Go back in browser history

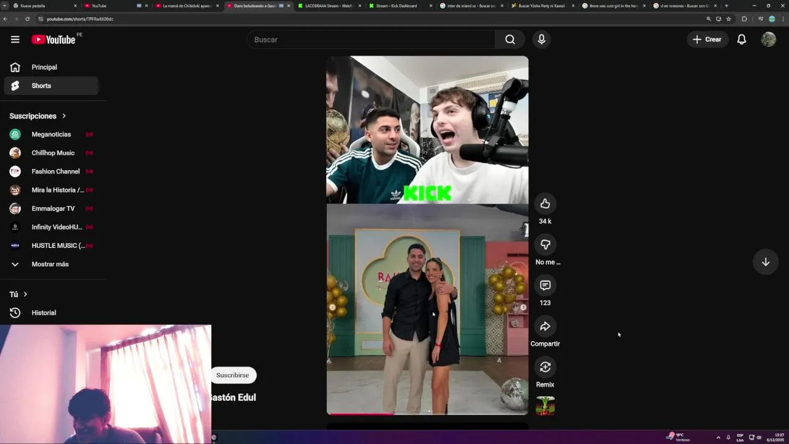pyautogui.click(x=5, y=19)
